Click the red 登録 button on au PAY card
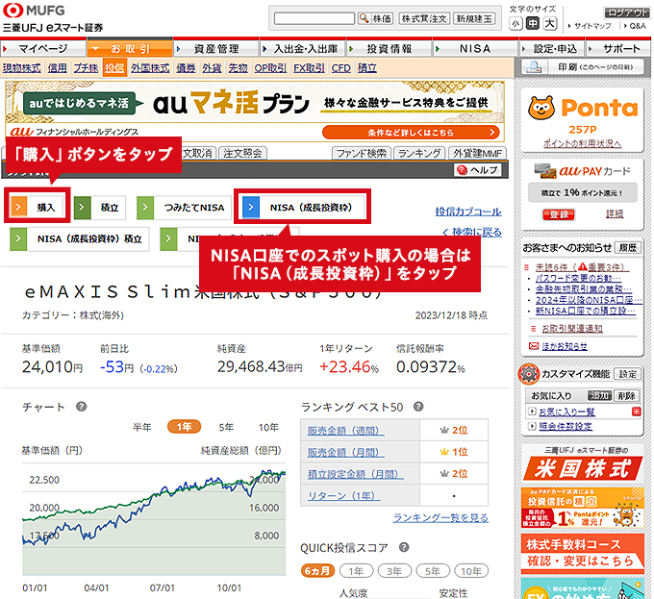654x599 pixels. coord(559,214)
